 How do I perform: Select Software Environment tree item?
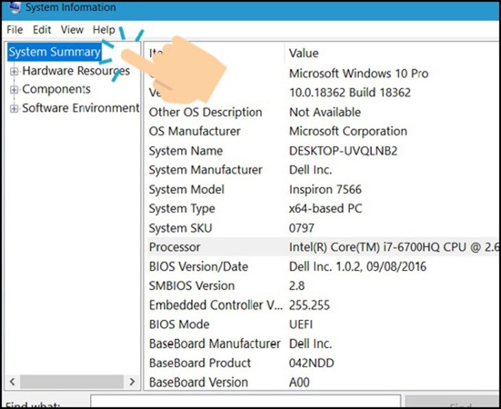pyautogui.click(x=80, y=108)
